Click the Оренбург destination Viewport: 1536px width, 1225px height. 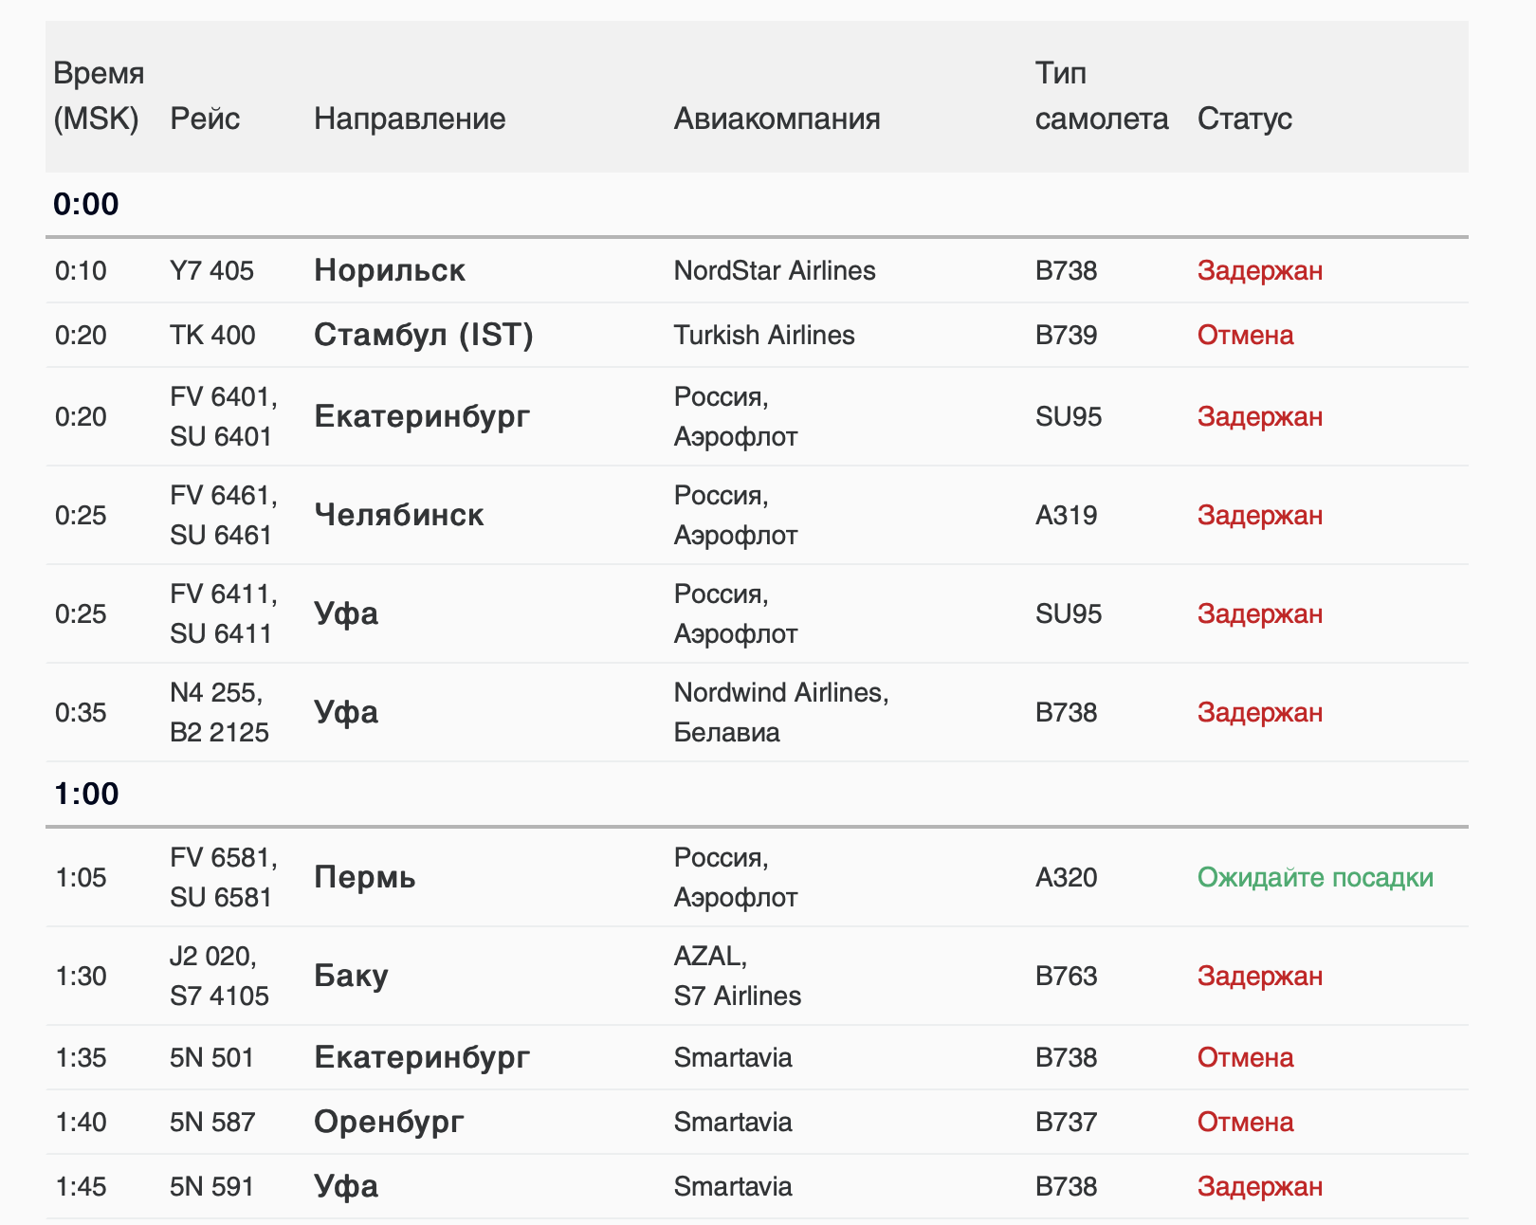(389, 1123)
